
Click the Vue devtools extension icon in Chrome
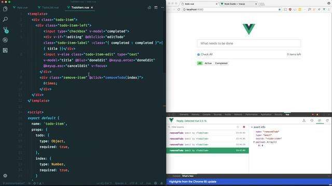click(x=324, y=9)
